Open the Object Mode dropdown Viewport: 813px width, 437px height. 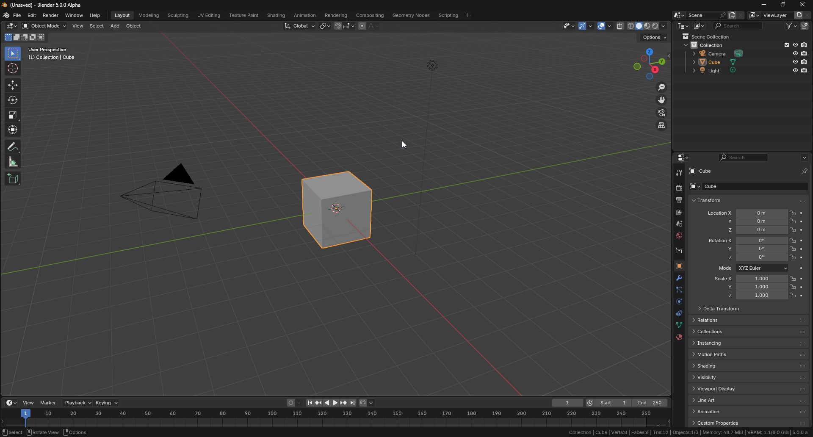pyautogui.click(x=44, y=26)
